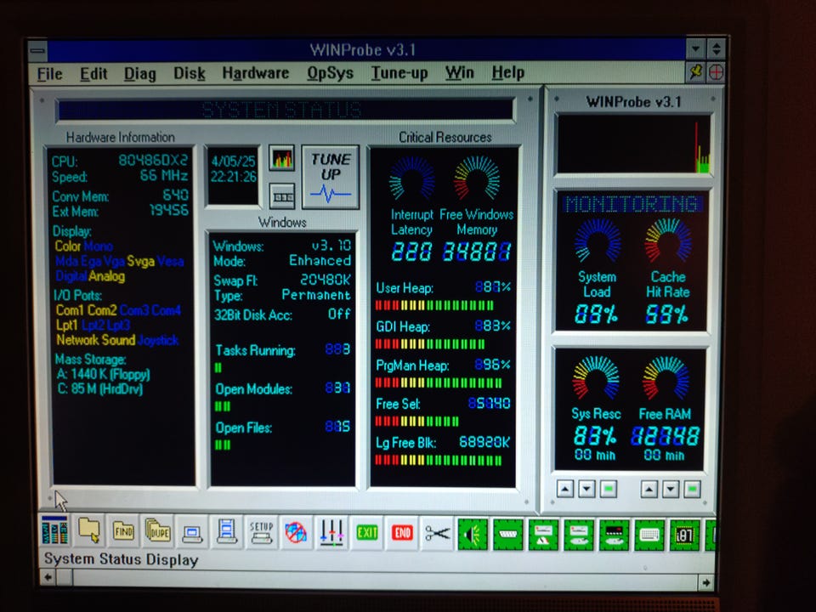Click the red END icon
The height and width of the screenshot is (612, 816).
point(402,533)
